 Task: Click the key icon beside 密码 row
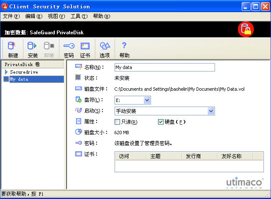(79, 143)
